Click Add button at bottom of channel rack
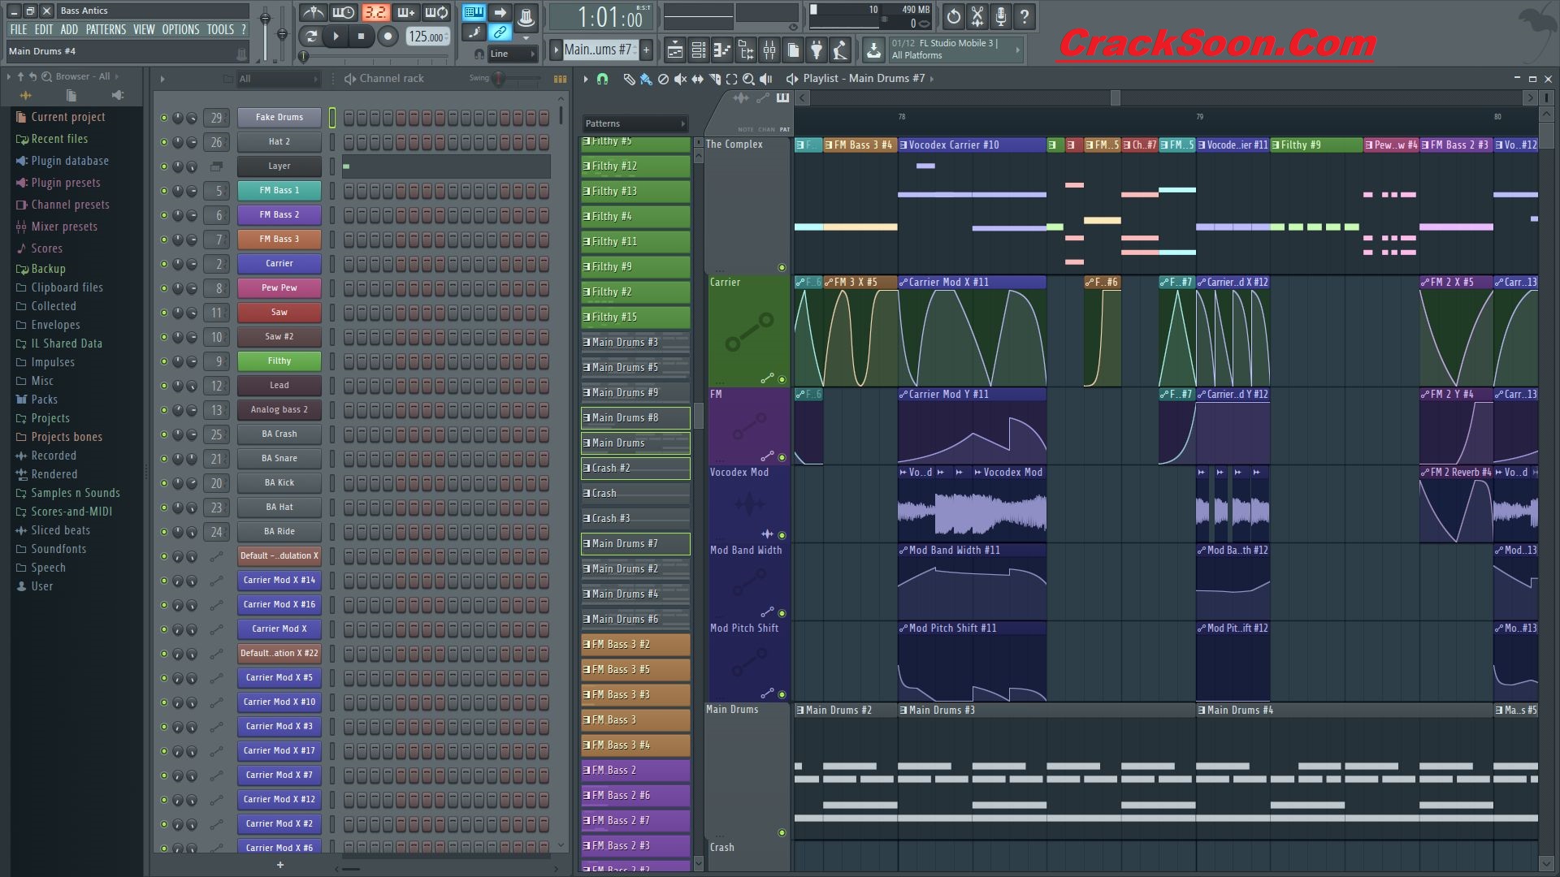 click(x=280, y=865)
